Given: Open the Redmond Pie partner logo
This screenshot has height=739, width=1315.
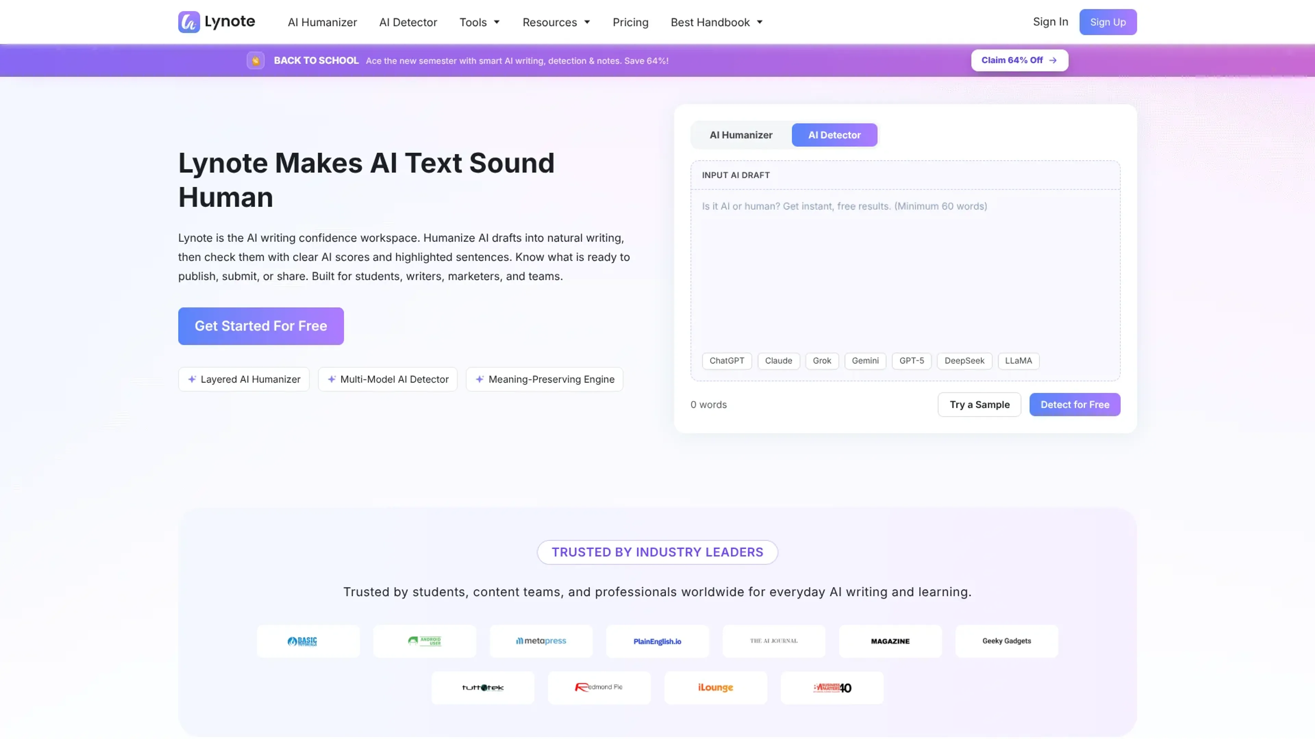Looking at the screenshot, I should click(599, 687).
